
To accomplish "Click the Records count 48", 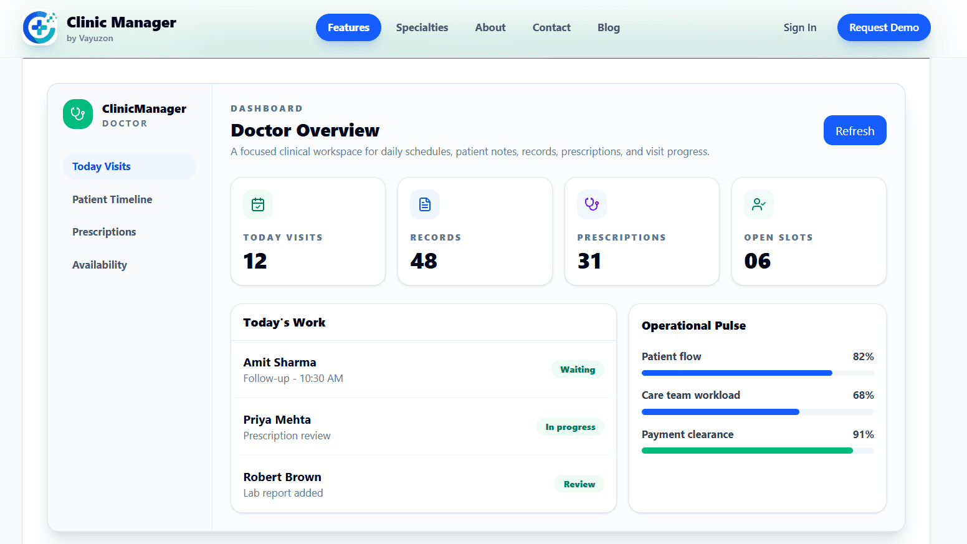I will point(424,260).
